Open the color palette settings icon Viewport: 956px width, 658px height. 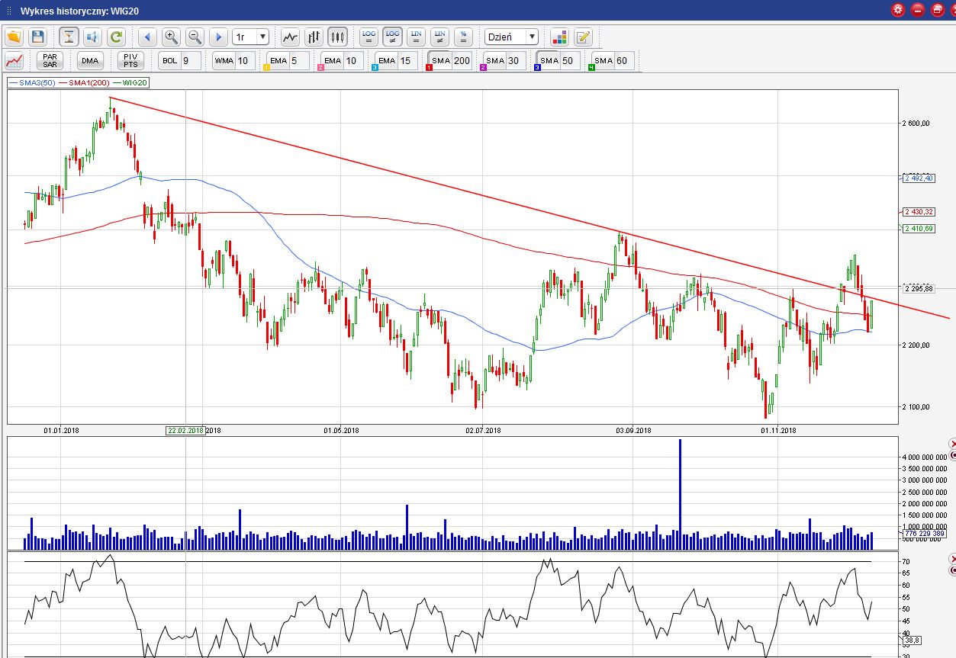tap(559, 37)
